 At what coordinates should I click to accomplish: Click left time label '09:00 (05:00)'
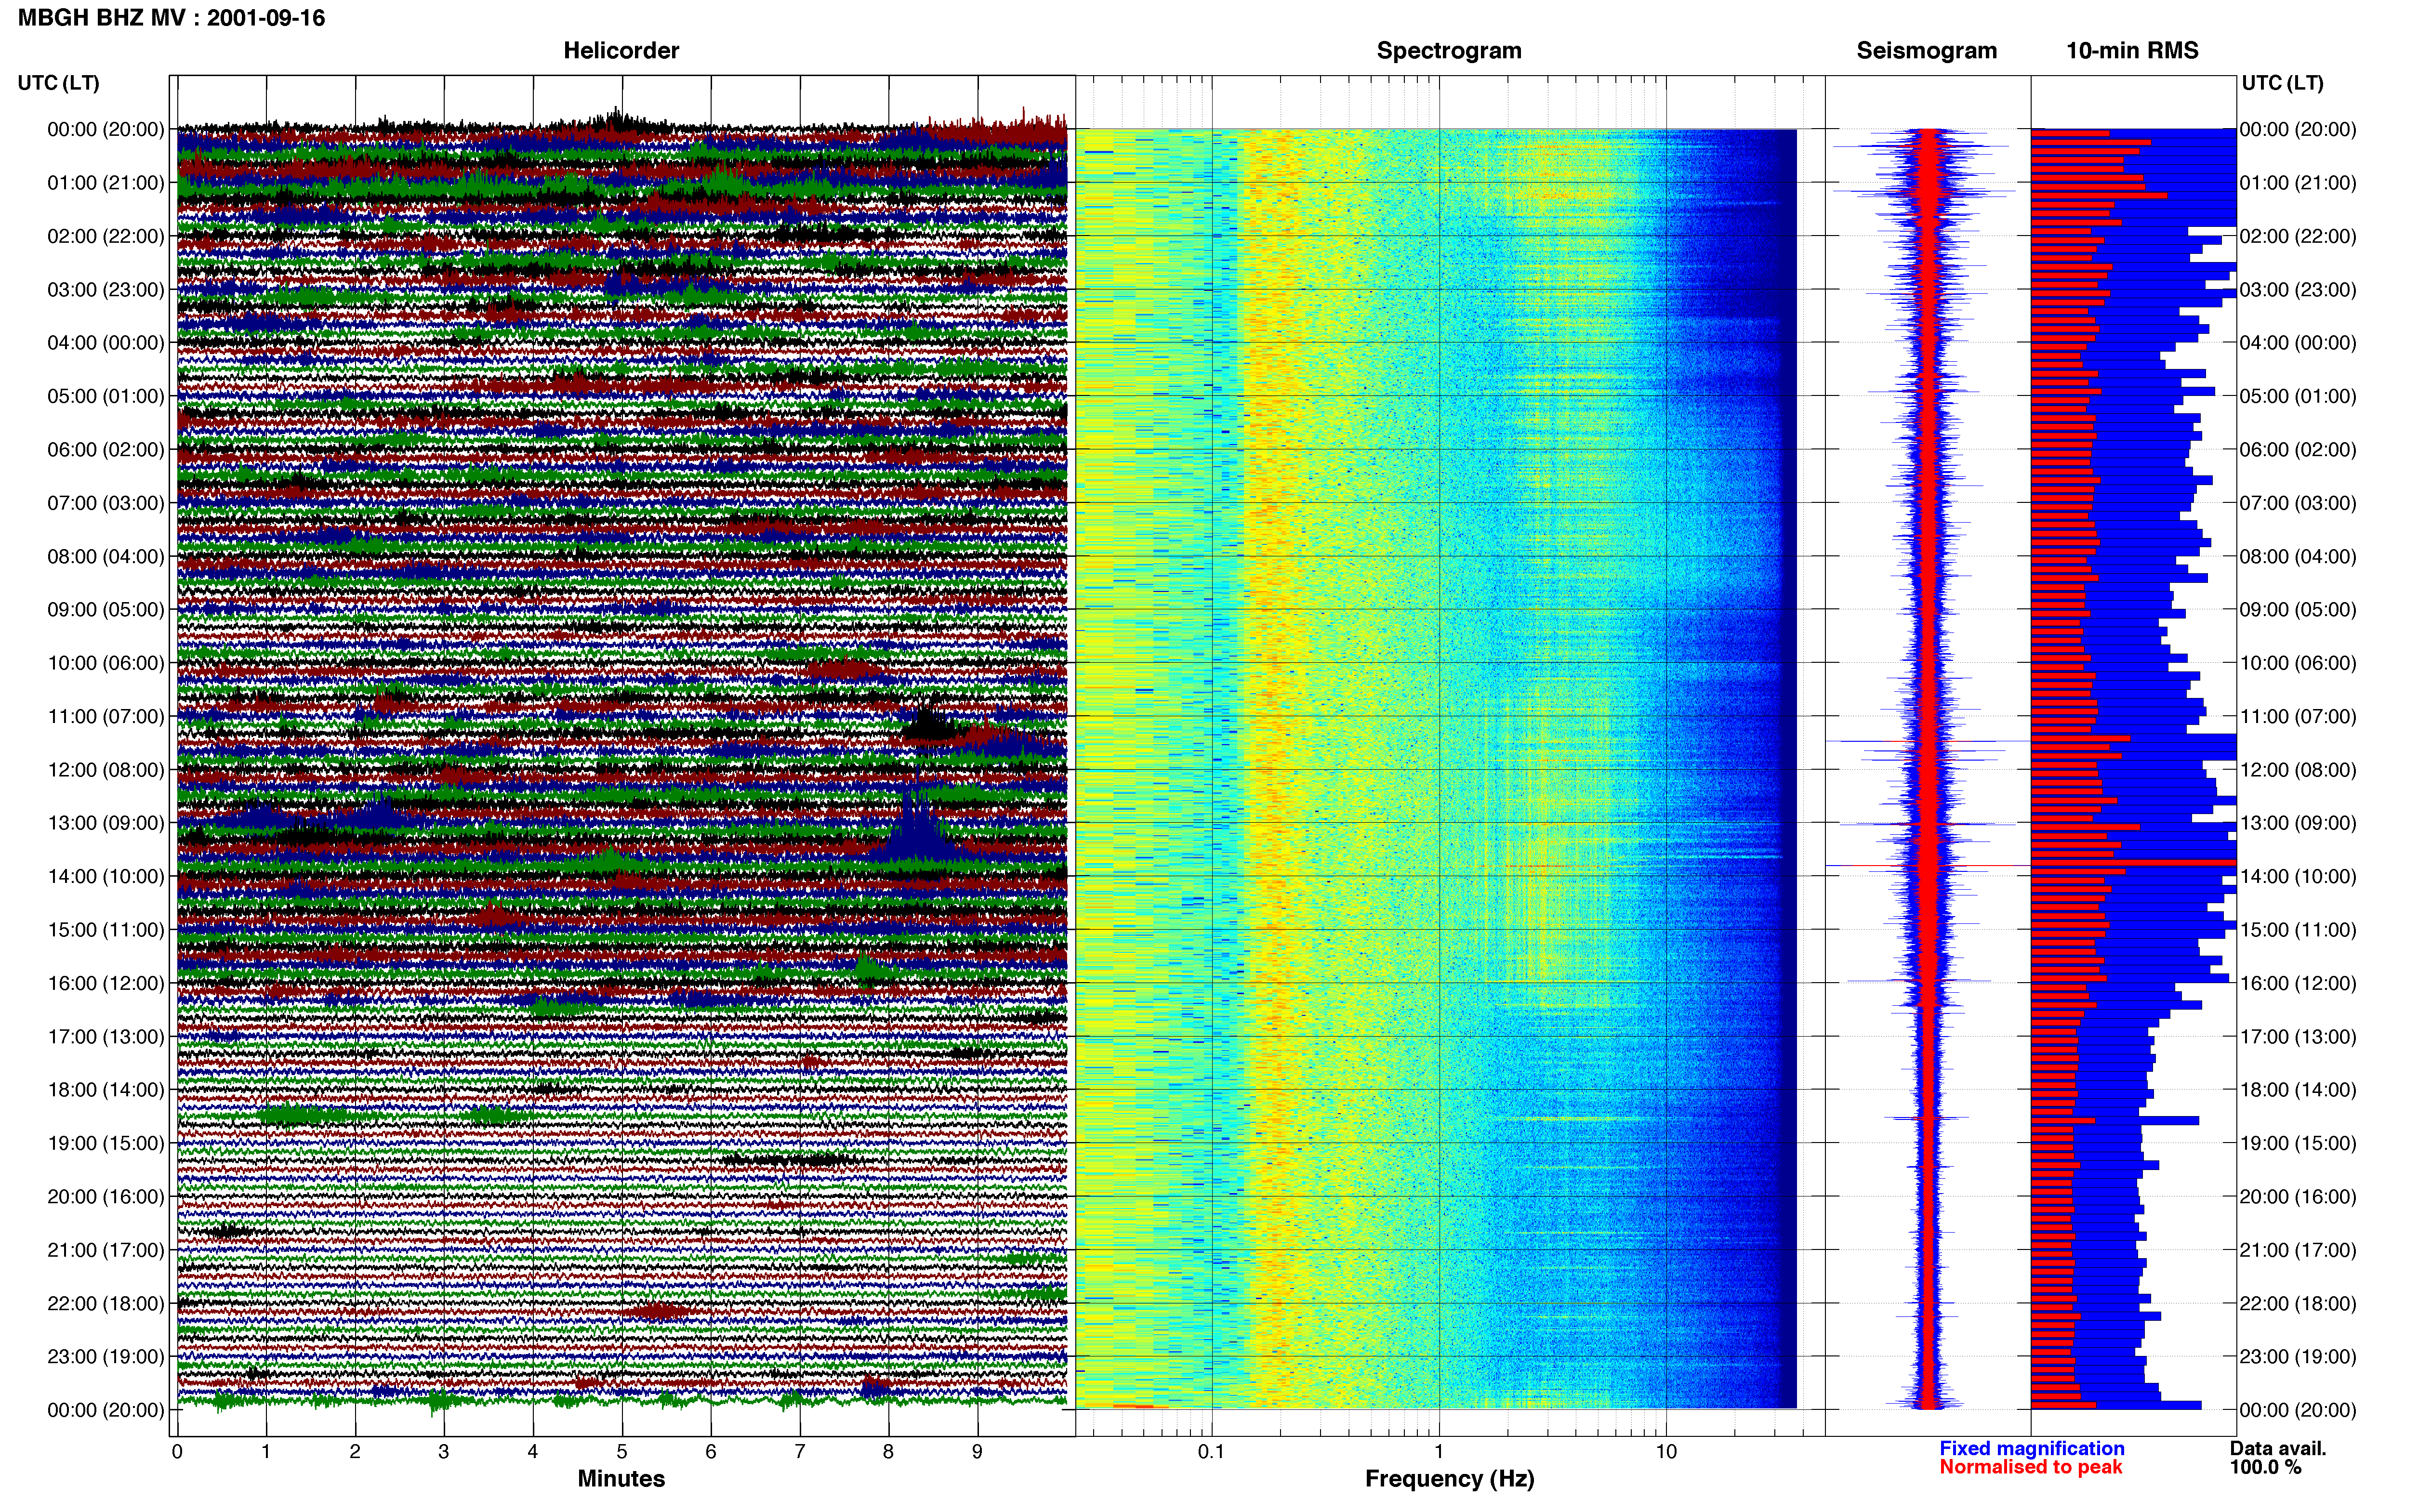tap(105, 610)
